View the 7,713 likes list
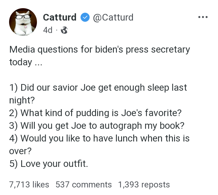 [x=29, y=184]
